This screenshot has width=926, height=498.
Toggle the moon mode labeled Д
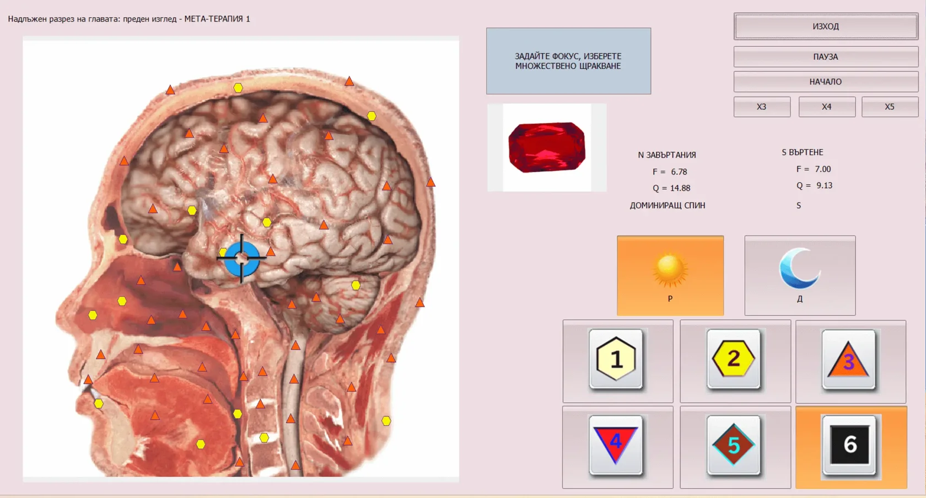click(x=800, y=275)
